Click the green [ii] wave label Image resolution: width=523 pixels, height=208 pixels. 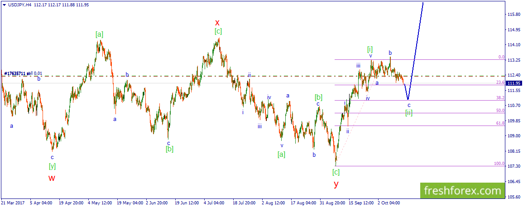(409, 113)
